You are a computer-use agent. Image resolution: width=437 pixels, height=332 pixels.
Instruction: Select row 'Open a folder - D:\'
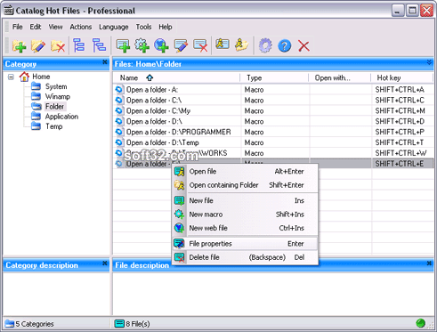click(x=273, y=121)
